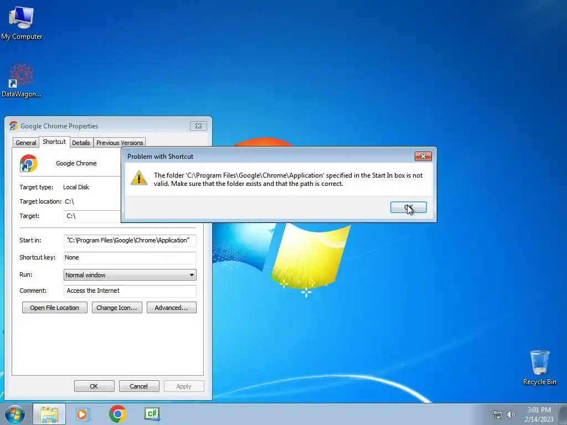Screen dimensions: 567x425
Task: Switch to the Shortcut tab
Action: point(54,142)
